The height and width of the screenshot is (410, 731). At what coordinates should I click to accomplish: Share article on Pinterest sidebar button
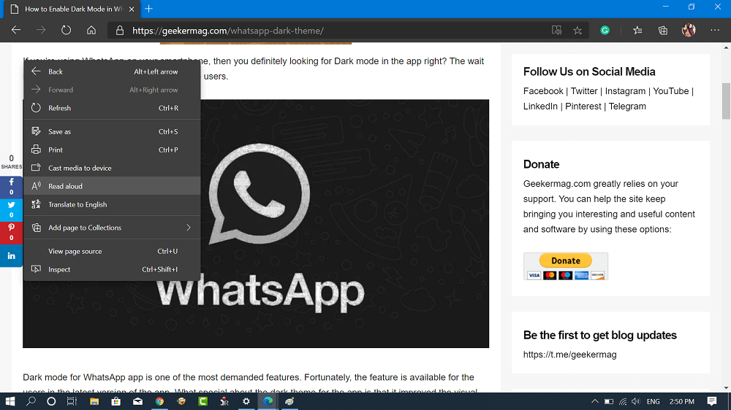click(x=11, y=232)
